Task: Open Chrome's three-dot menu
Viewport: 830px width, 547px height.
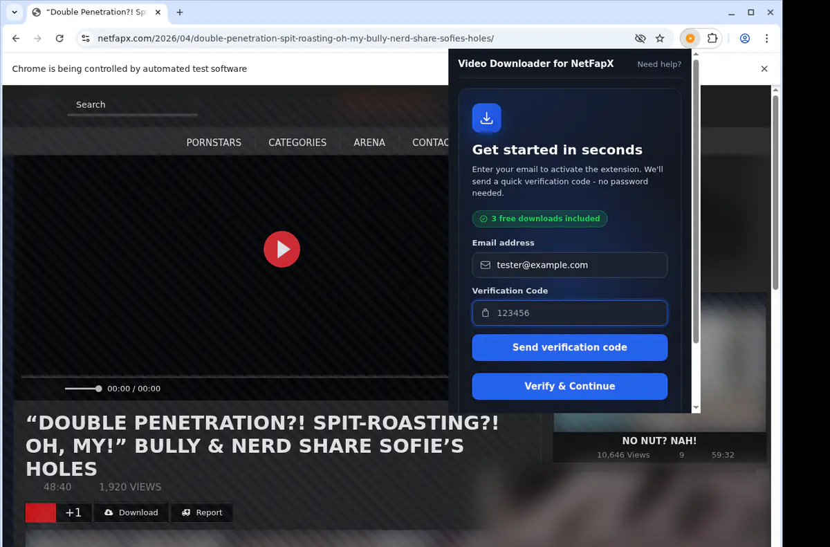Action: (767, 39)
